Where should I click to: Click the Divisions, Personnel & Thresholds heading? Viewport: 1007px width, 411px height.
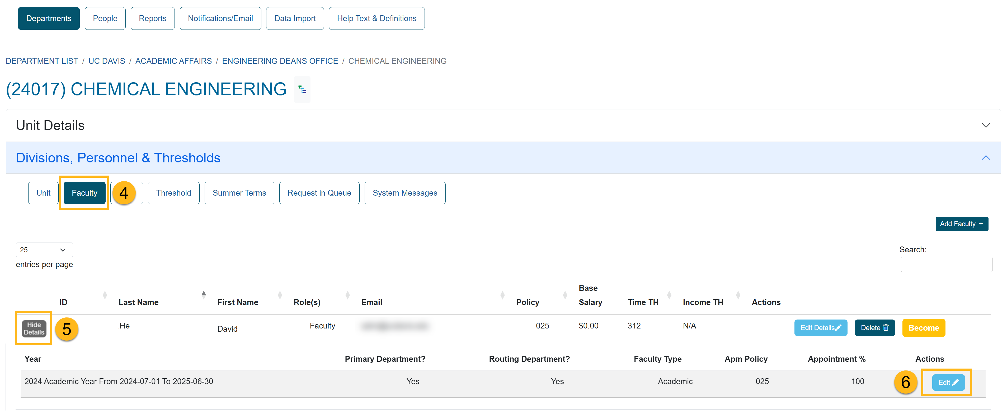click(118, 158)
